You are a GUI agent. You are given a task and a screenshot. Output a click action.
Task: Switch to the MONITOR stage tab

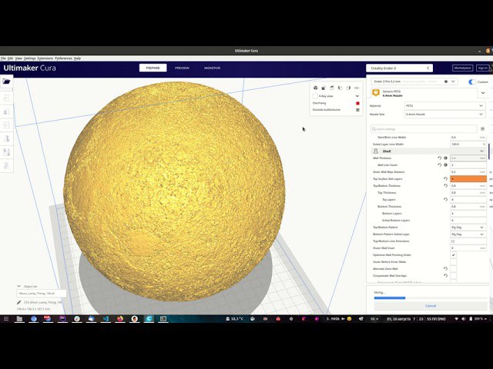pos(213,68)
